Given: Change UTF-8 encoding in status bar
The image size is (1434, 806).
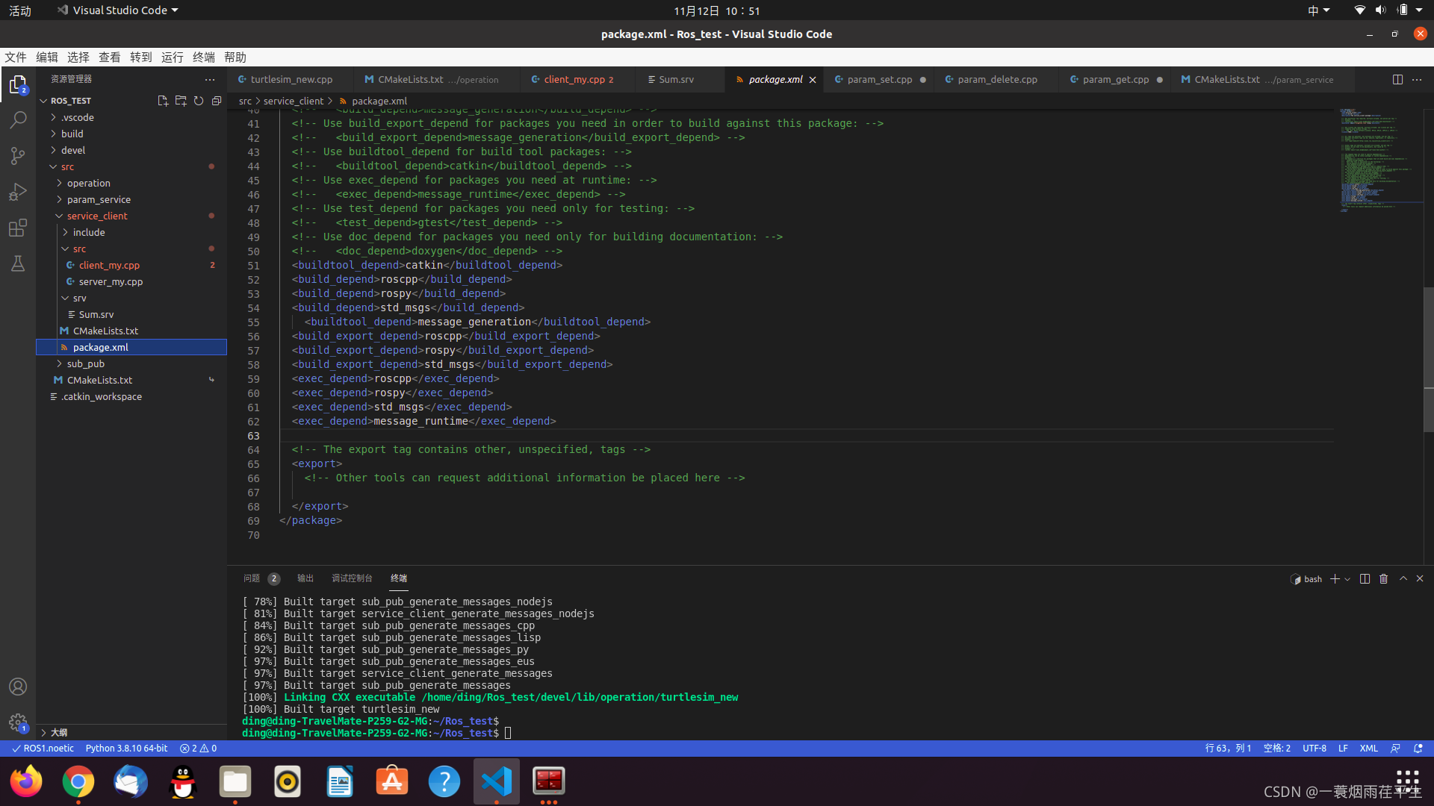Looking at the screenshot, I should tap(1314, 748).
